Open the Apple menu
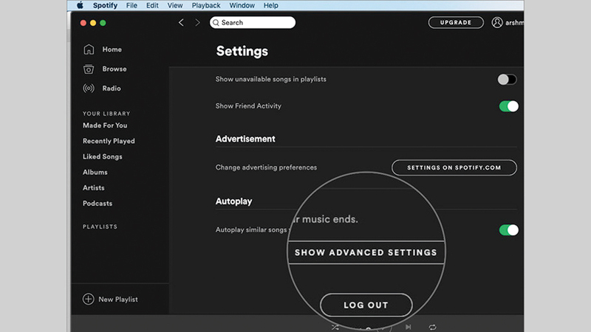Viewport: 591px width, 332px height. click(80, 5)
